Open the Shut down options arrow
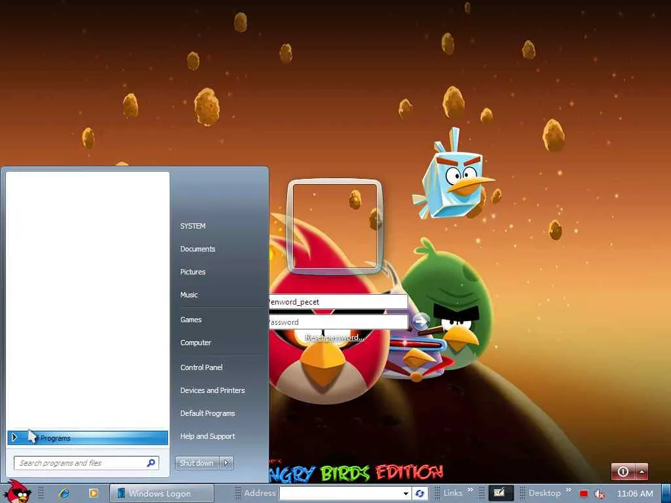 226,463
